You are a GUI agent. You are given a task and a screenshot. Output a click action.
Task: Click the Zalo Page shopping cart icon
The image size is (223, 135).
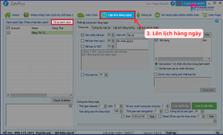coord(205,15)
